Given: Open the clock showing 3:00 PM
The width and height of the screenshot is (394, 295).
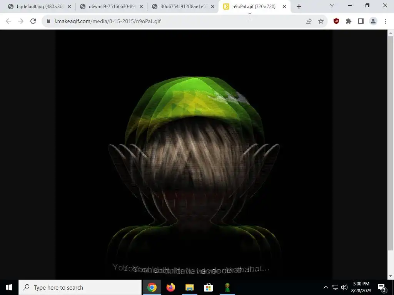Looking at the screenshot, I should tap(361, 287).
